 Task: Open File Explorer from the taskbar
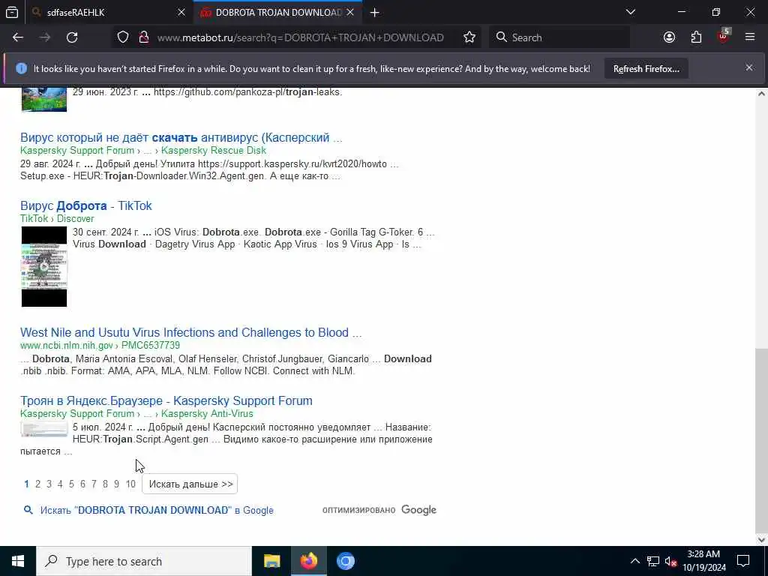click(x=271, y=561)
